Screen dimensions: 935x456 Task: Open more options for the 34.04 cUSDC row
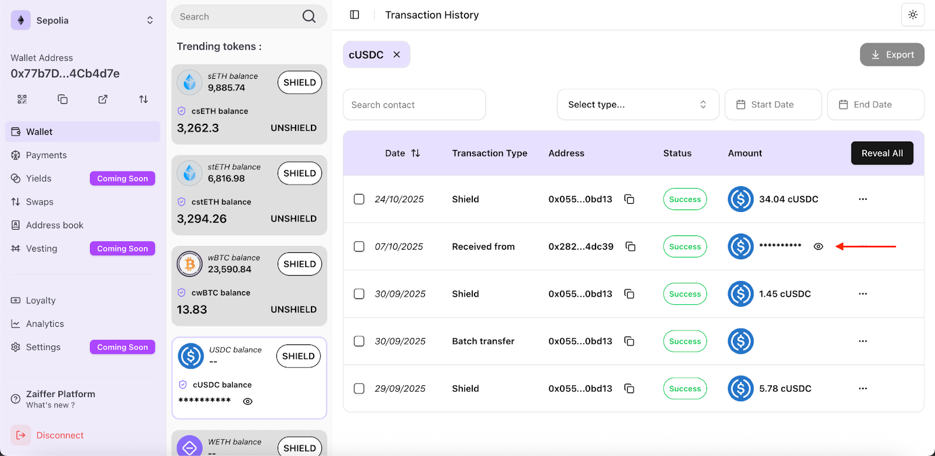pos(863,199)
